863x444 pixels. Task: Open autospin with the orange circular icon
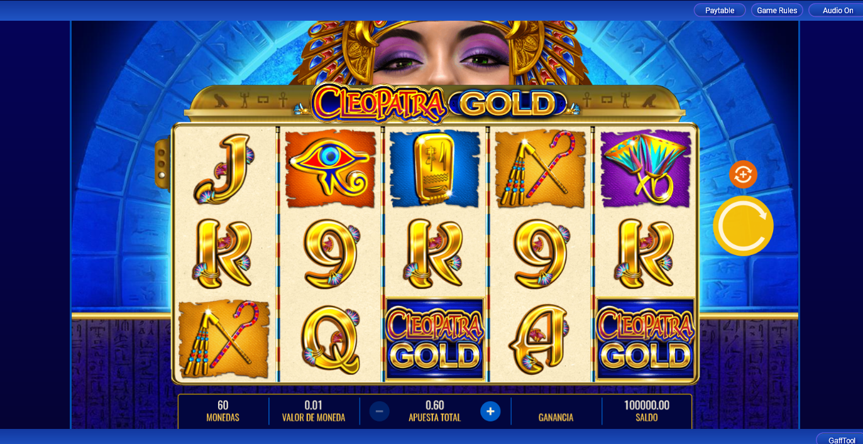click(743, 175)
